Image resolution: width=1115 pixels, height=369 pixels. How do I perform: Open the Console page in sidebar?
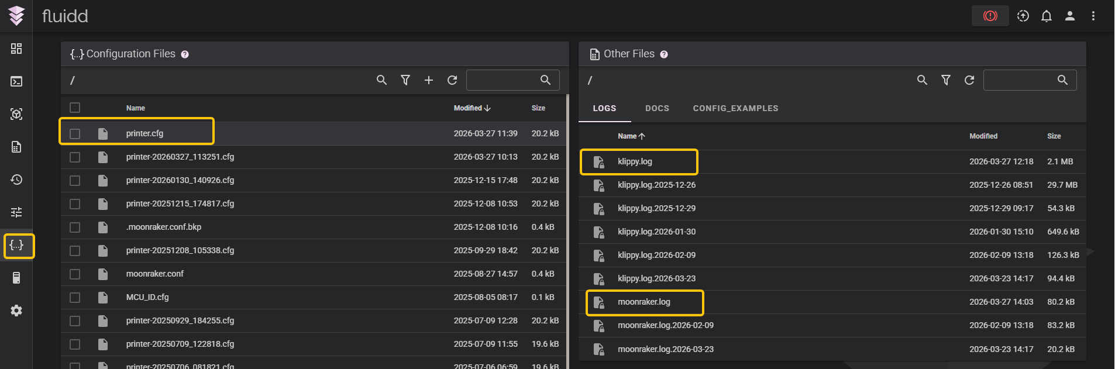click(16, 81)
